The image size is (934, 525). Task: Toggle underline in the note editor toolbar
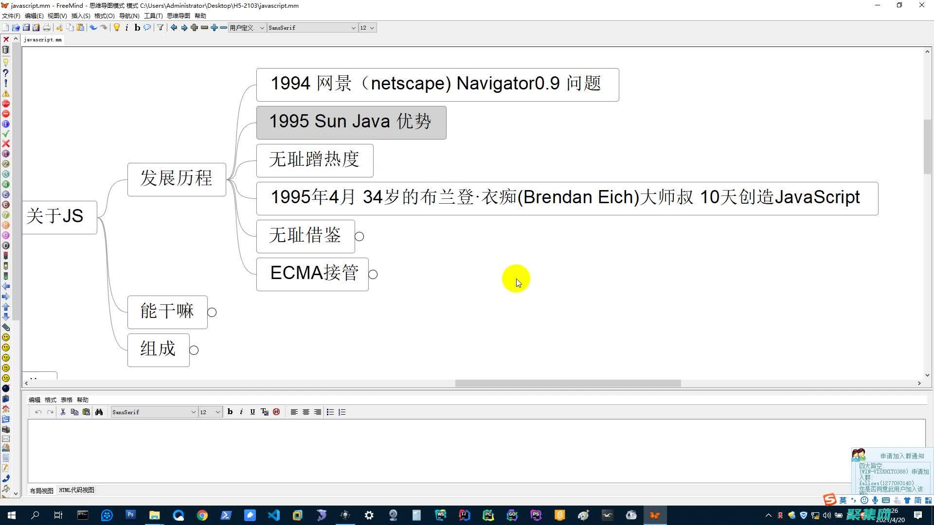tap(252, 412)
